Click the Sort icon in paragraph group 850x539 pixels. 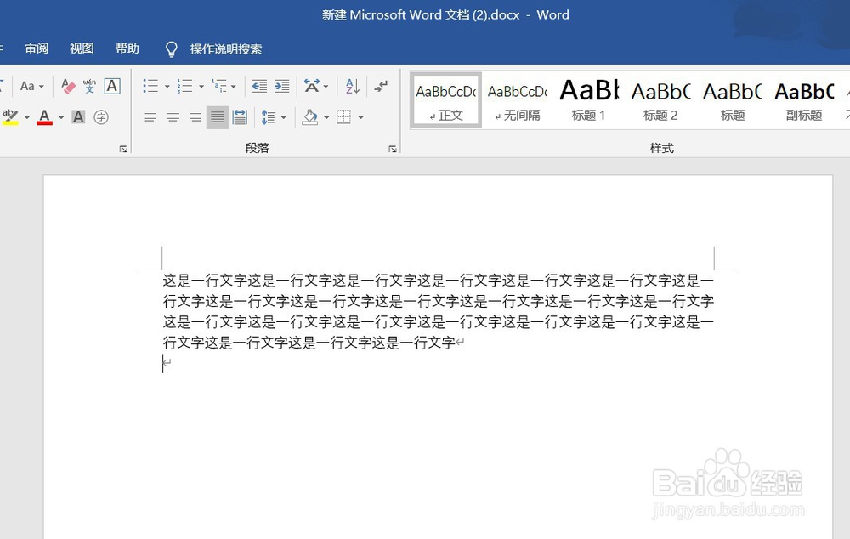coord(351,86)
